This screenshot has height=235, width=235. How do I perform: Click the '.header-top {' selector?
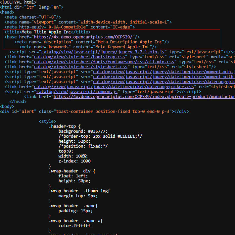[65, 126]
